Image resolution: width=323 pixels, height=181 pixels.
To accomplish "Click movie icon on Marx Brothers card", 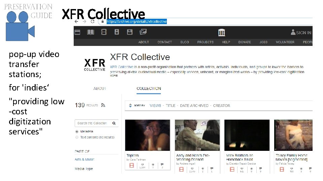I will 232,169.
